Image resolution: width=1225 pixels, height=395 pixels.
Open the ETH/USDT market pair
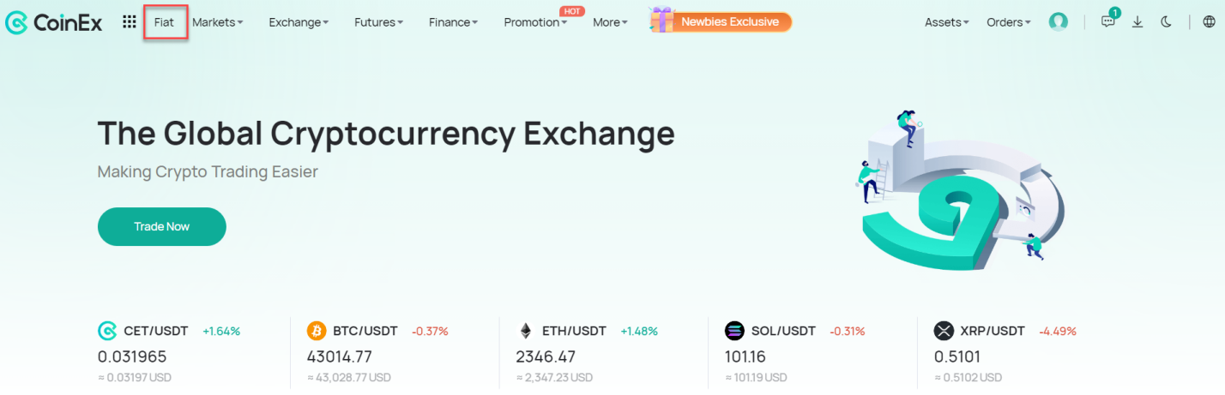point(574,331)
